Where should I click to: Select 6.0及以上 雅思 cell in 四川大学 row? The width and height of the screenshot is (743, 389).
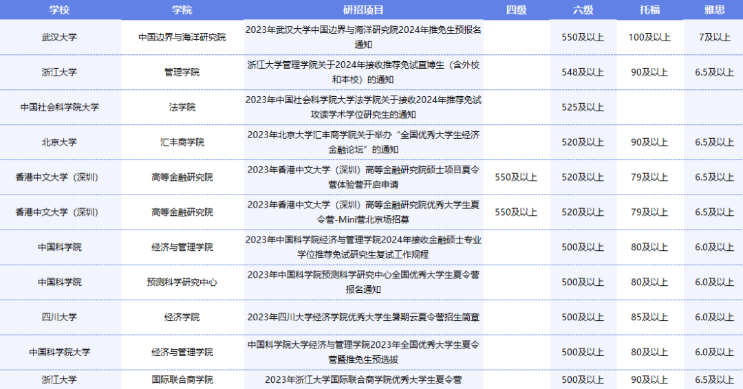(714, 318)
